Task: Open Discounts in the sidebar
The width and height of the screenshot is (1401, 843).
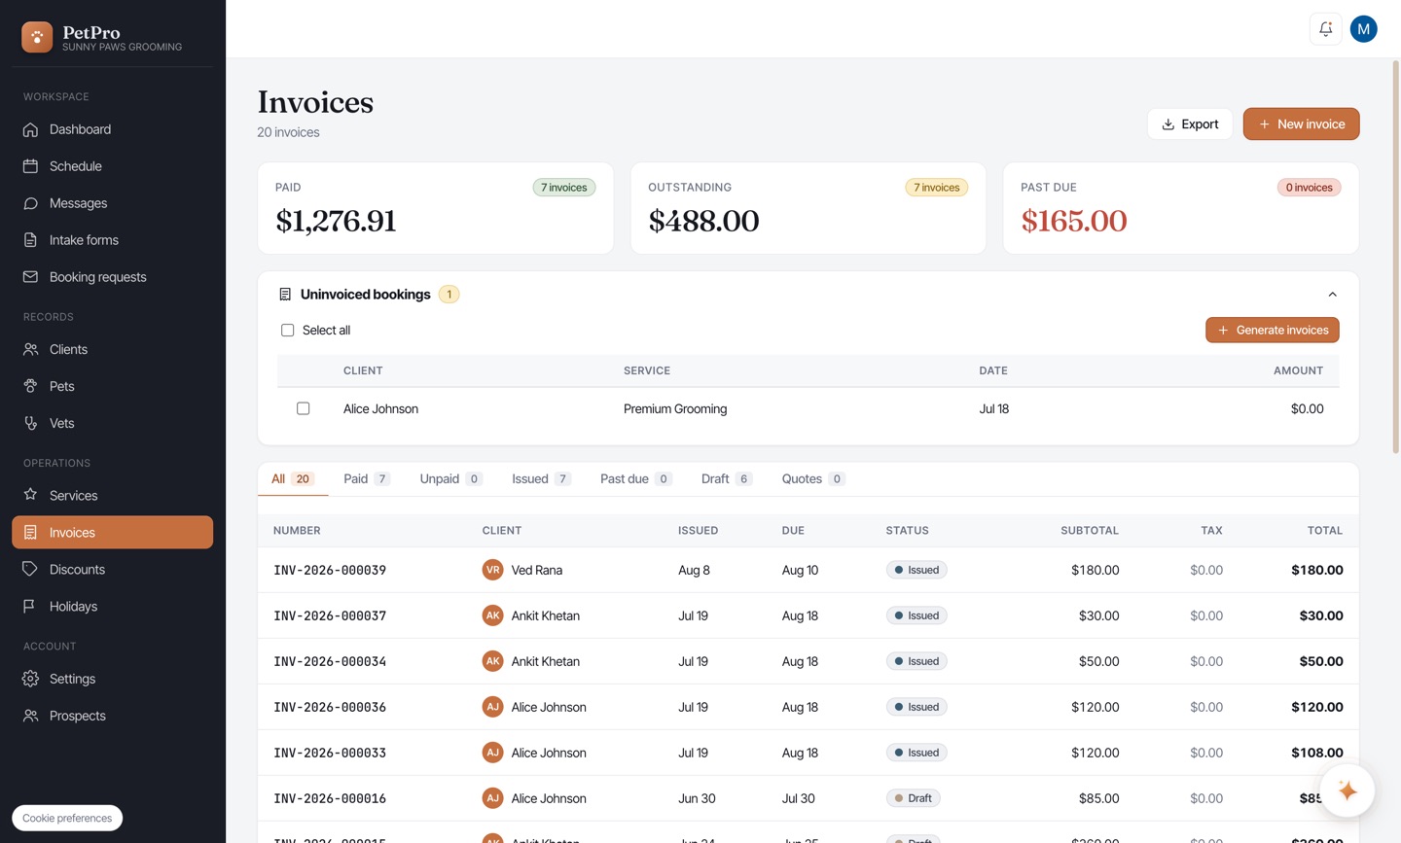Action: 112,569
